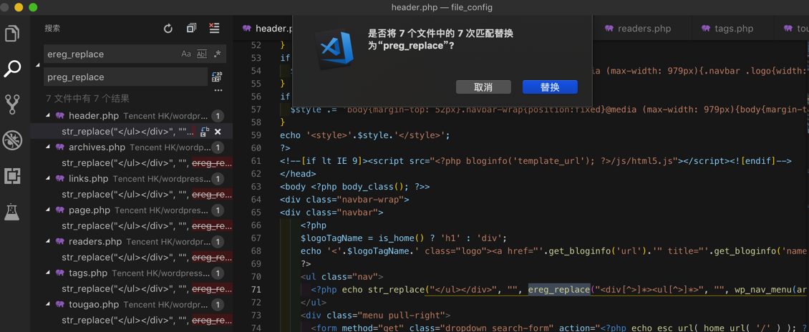809x332 pixels.
Task: Switch to the readers.php tab
Action: click(x=644, y=29)
